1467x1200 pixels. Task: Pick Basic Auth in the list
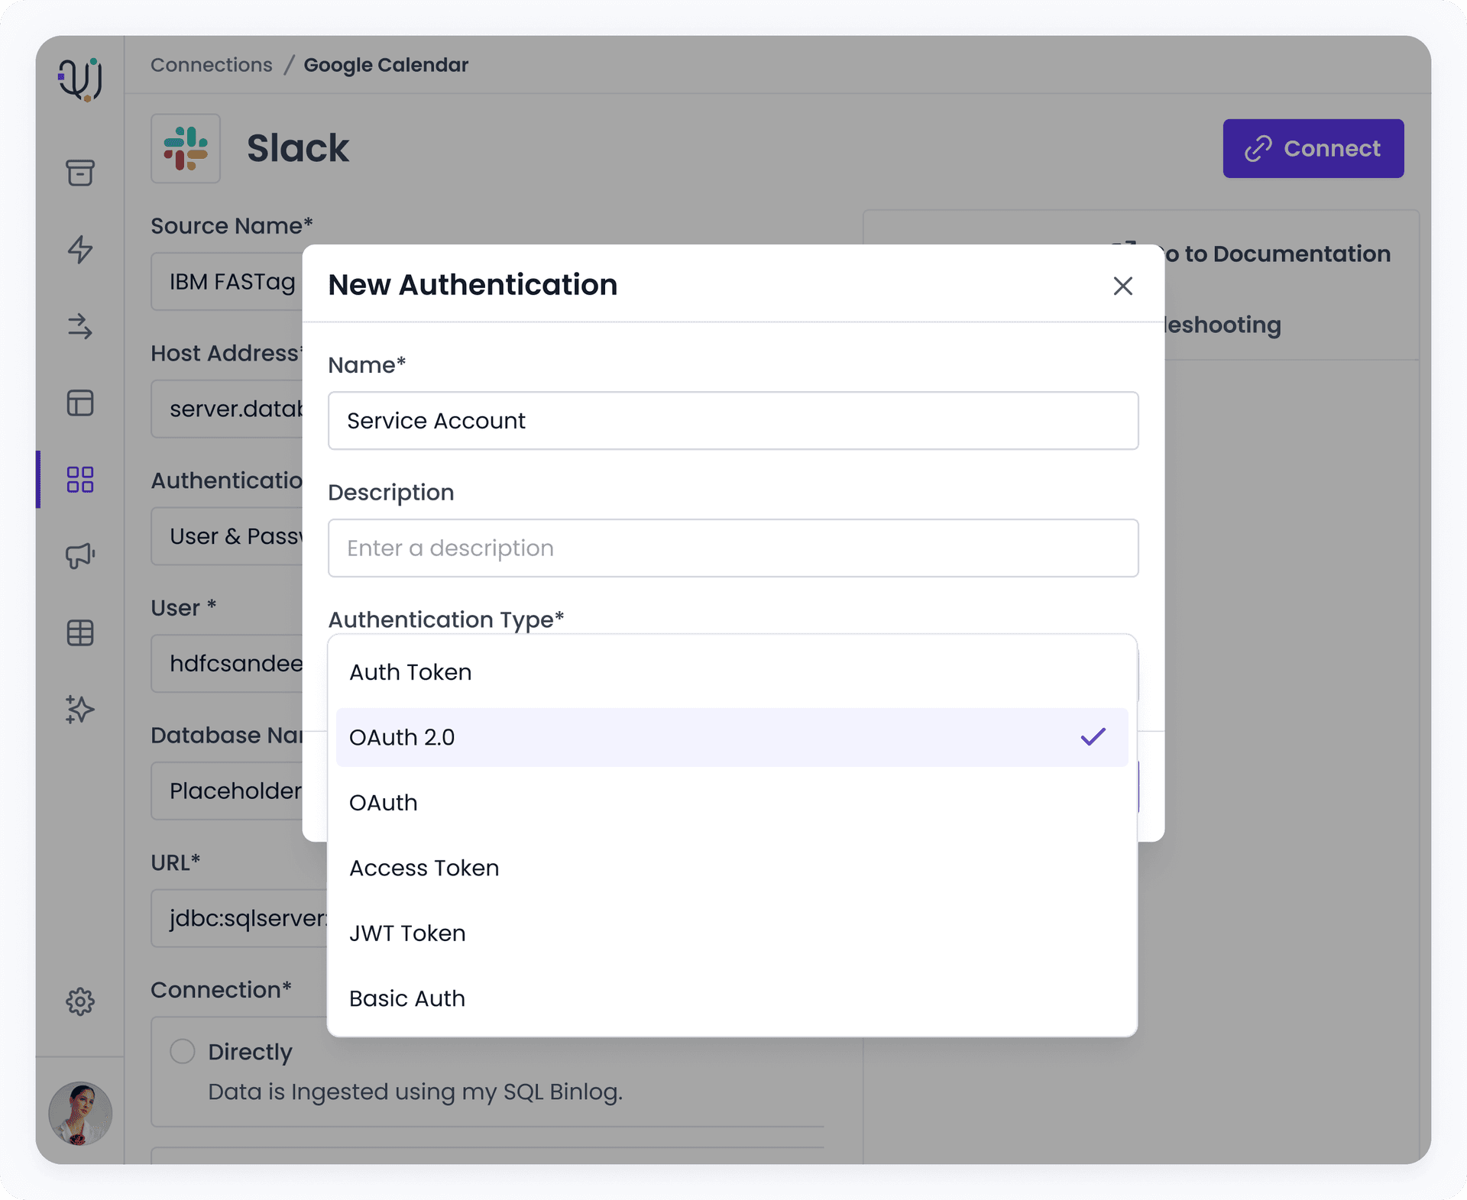[x=407, y=998]
